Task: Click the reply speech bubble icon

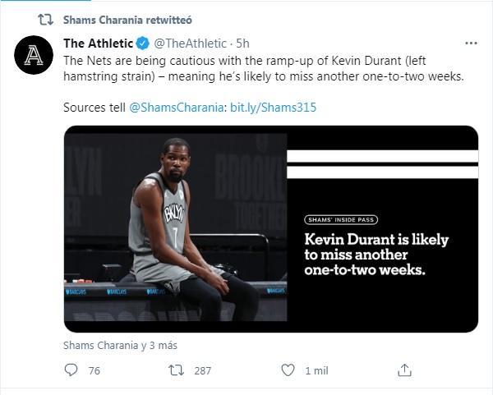Action: click(71, 370)
